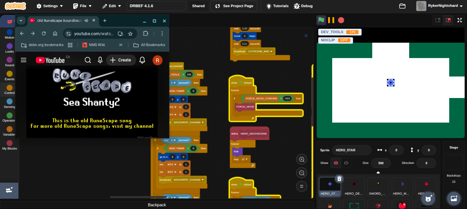Screen dimensions: 467x209
Task: Zoom out of the code workspace
Action: point(302,173)
